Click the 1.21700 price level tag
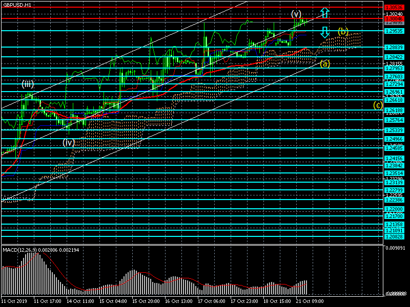Image resolution: width=410 pixels, height=307 pixels. point(395,216)
